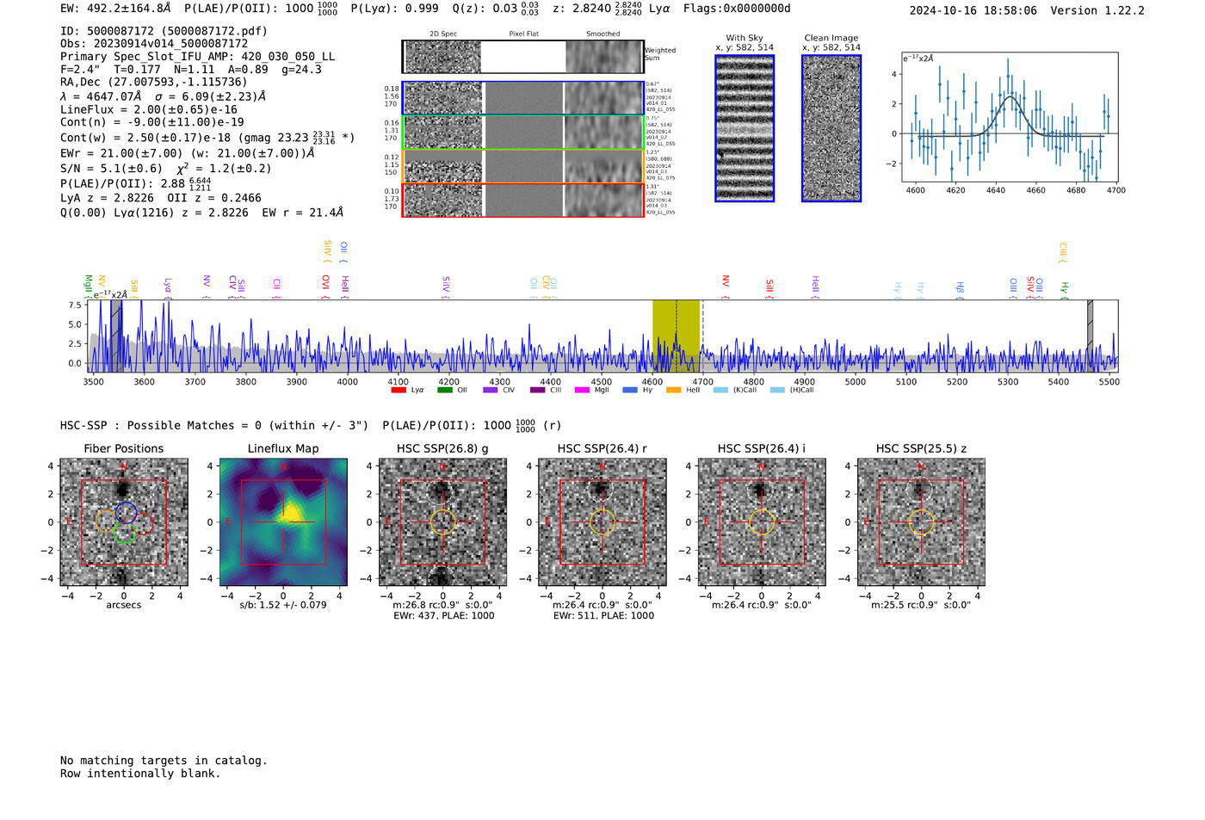This screenshot has width=1205, height=820.
Task: Select the orange-bordered fiber spectrum row
Action: (x=523, y=166)
